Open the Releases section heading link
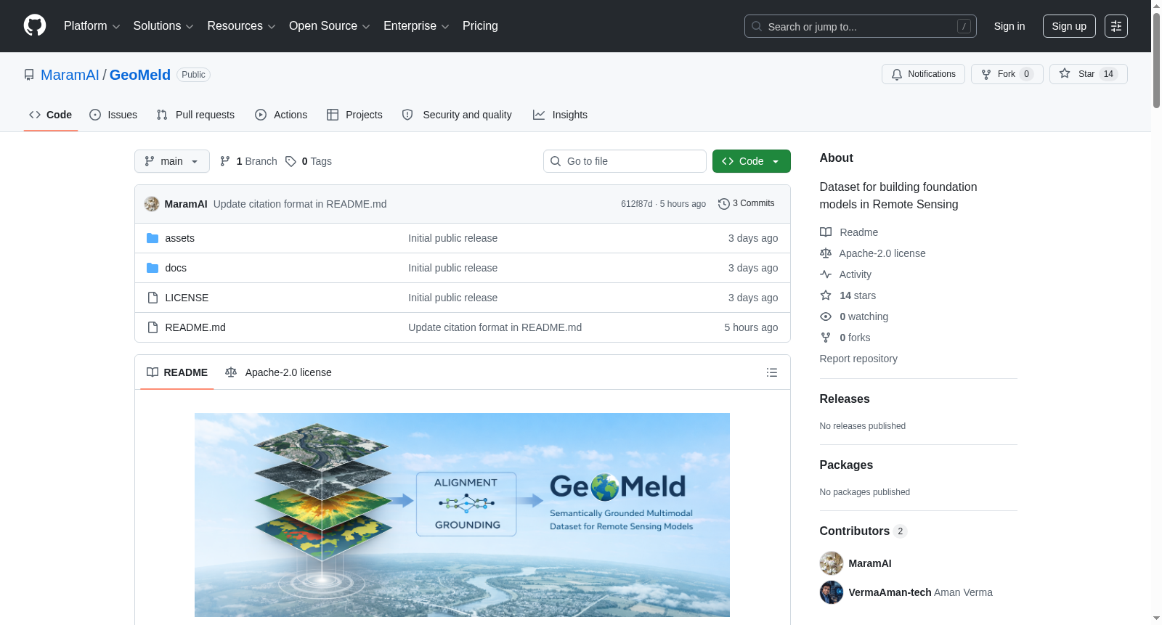 point(845,399)
